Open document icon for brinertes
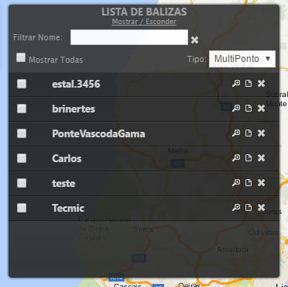Image resolution: width=288 pixels, height=287 pixels. pyautogui.click(x=249, y=109)
